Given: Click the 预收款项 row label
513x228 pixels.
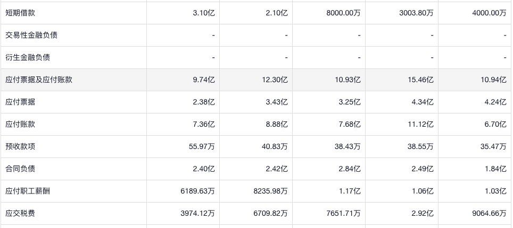Looking at the screenshot, I should click(x=20, y=146).
